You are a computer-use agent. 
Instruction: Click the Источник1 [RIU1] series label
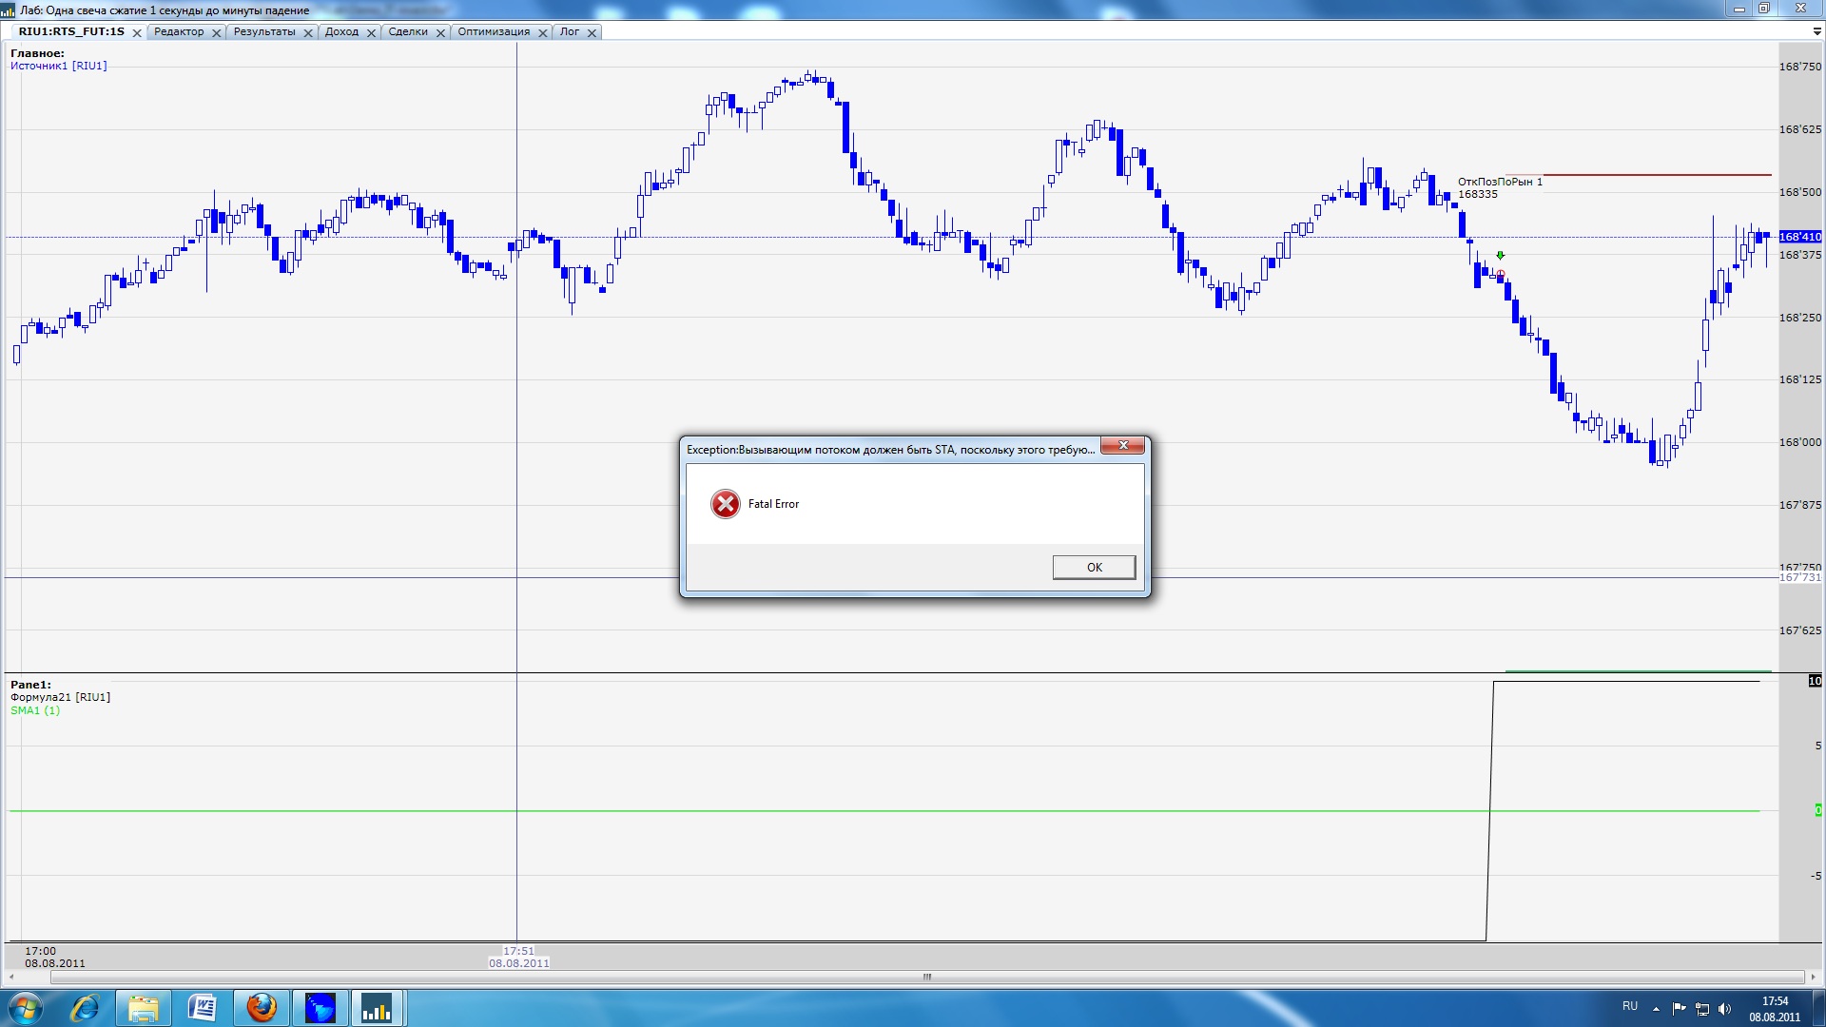(58, 66)
